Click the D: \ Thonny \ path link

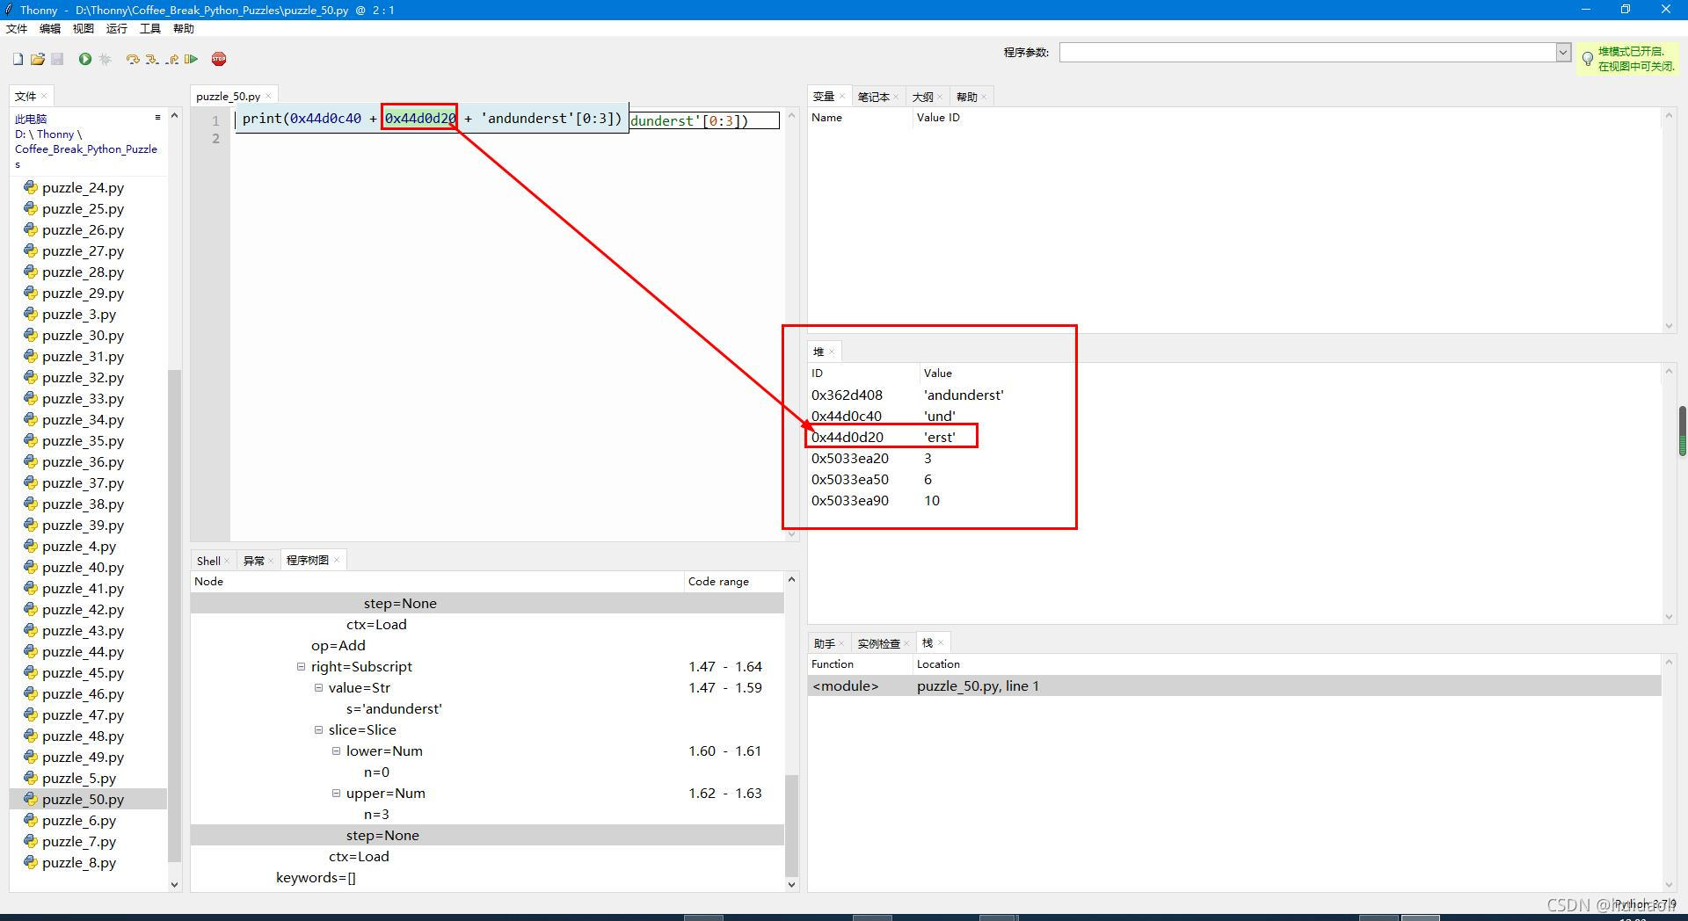coord(48,134)
